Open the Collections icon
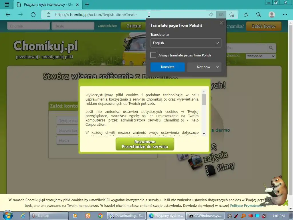293x220 pixels. [x=259, y=15]
